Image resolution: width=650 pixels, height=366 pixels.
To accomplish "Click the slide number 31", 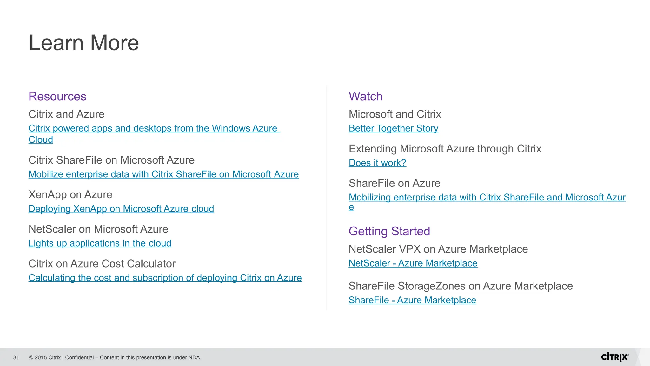I will (x=16, y=357).
